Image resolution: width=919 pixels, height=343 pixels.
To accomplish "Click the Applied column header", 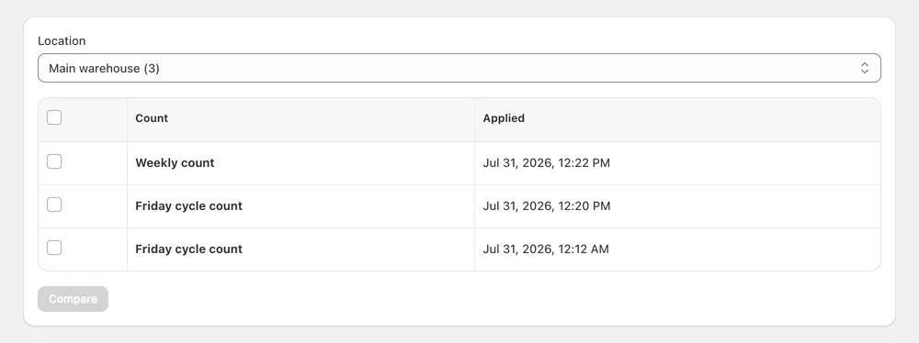I will 504,118.
